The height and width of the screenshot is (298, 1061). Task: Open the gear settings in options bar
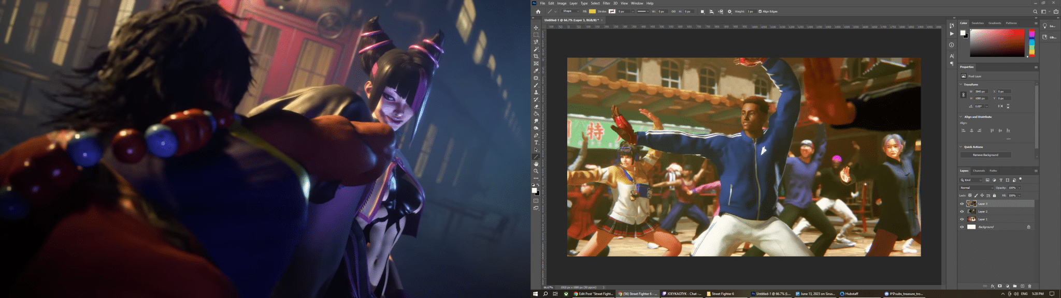729,11
